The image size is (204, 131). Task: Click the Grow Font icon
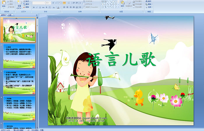(53, 3)
